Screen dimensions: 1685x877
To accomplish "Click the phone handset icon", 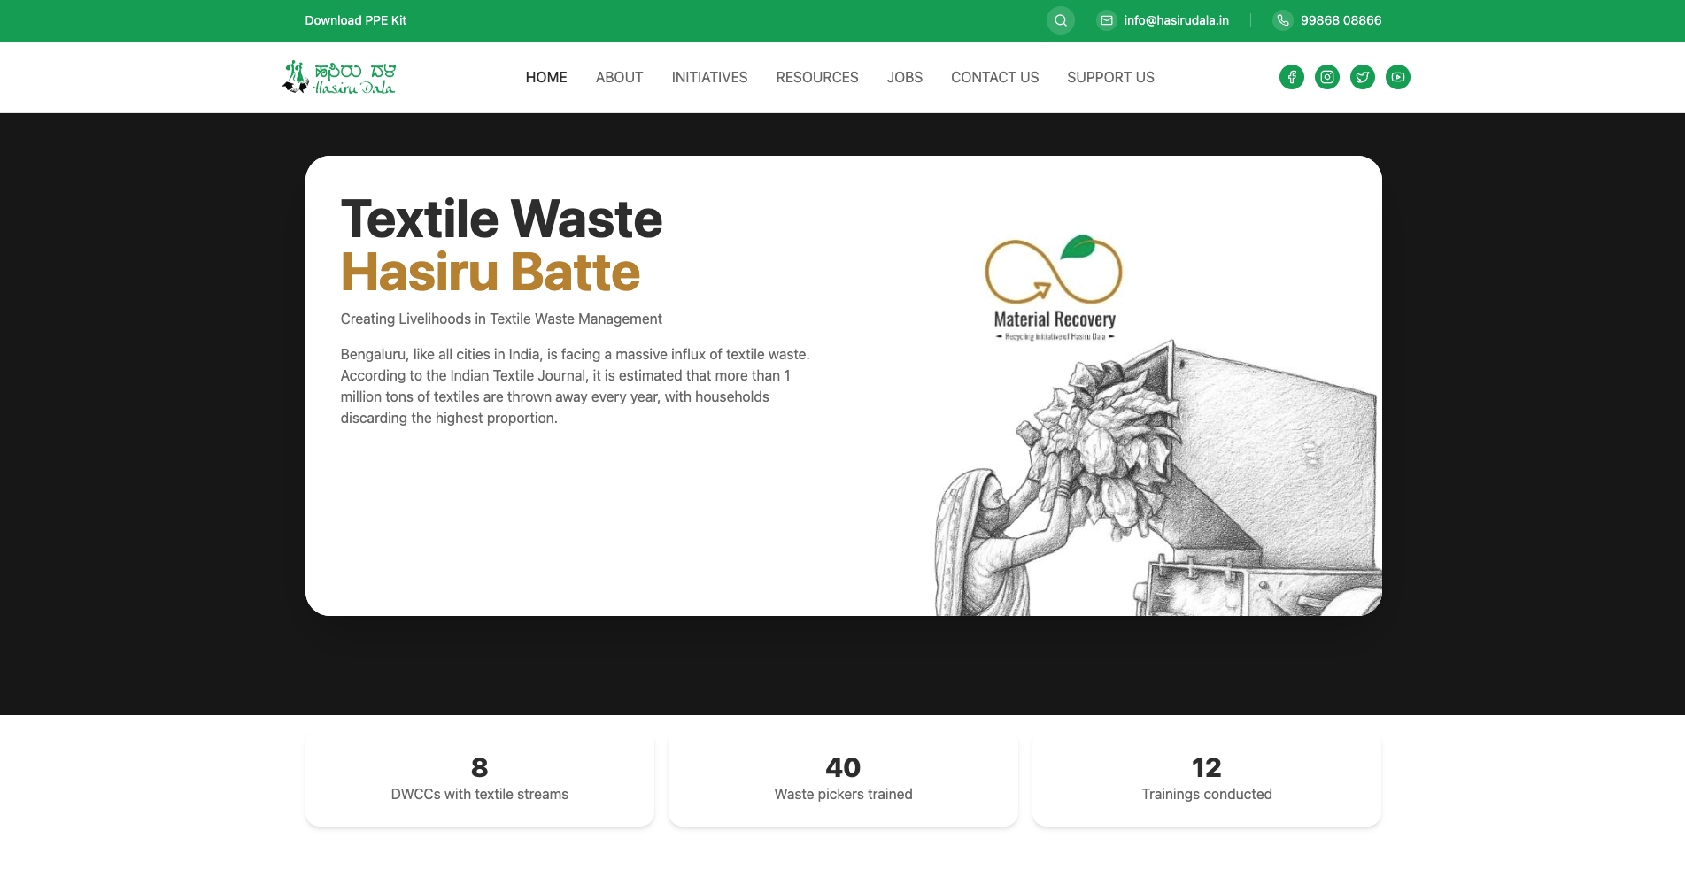I will pos(1283,20).
